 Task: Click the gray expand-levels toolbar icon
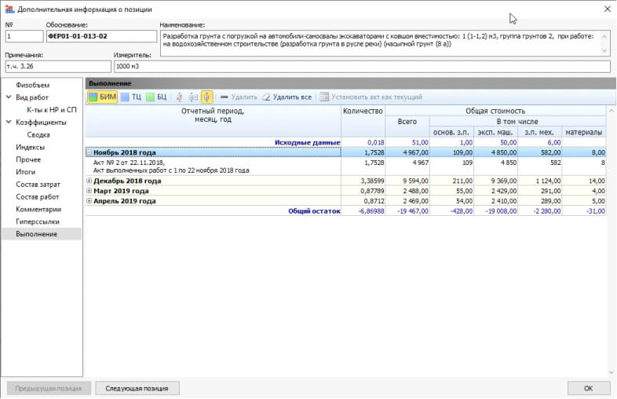tap(193, 97)
